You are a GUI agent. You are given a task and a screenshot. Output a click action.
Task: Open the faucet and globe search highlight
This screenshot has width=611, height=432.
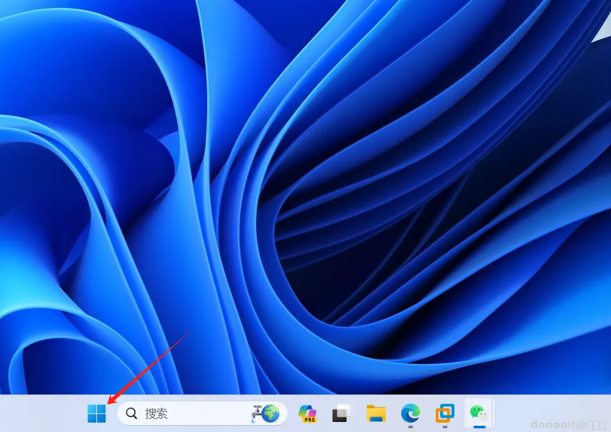tap(265, 413)
